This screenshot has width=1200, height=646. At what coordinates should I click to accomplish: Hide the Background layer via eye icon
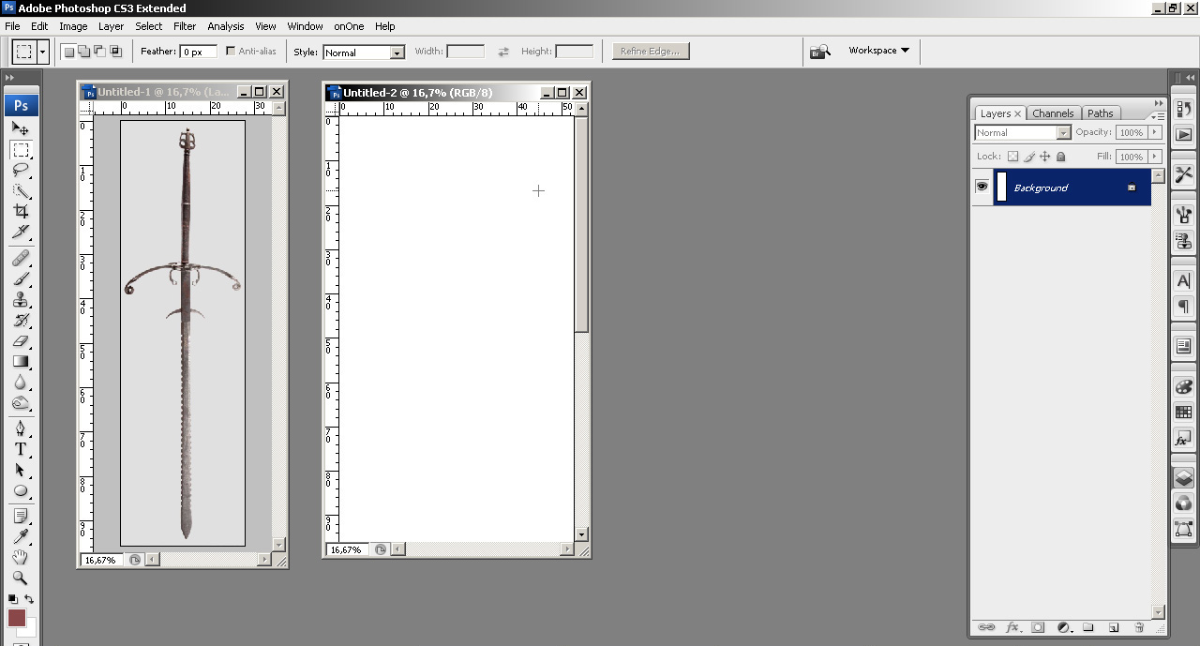click(982, 187)
